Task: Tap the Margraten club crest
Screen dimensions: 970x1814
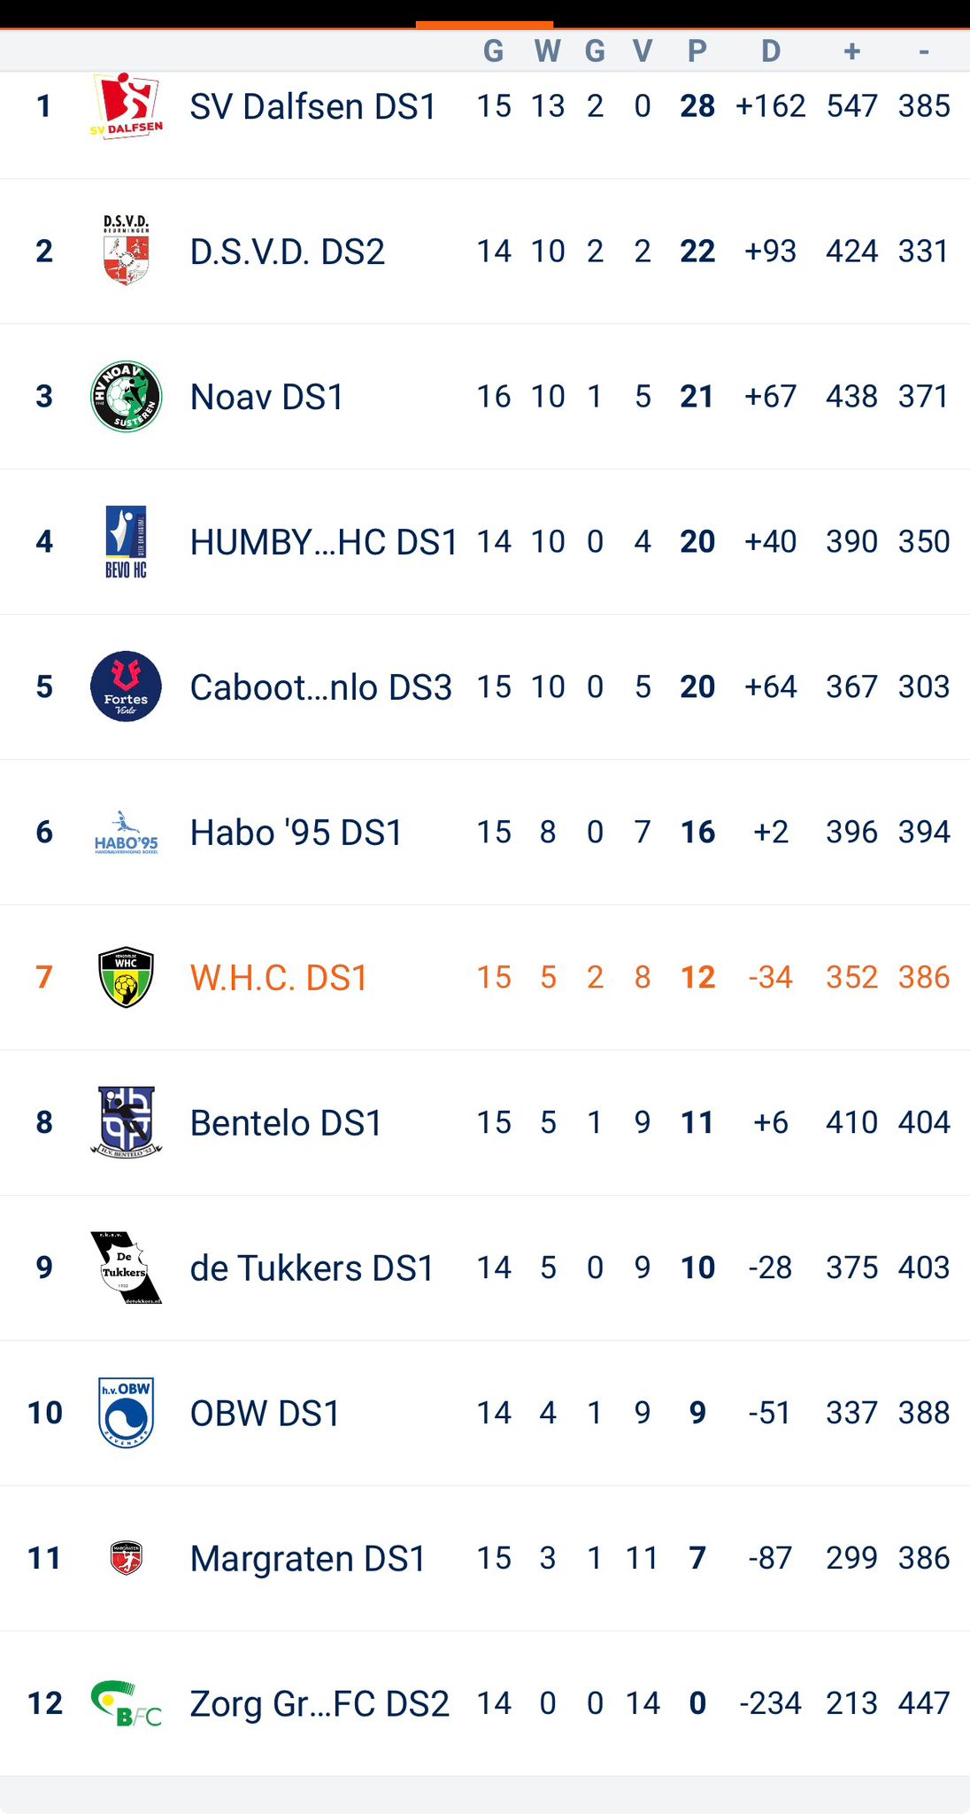Action: 127,1558
